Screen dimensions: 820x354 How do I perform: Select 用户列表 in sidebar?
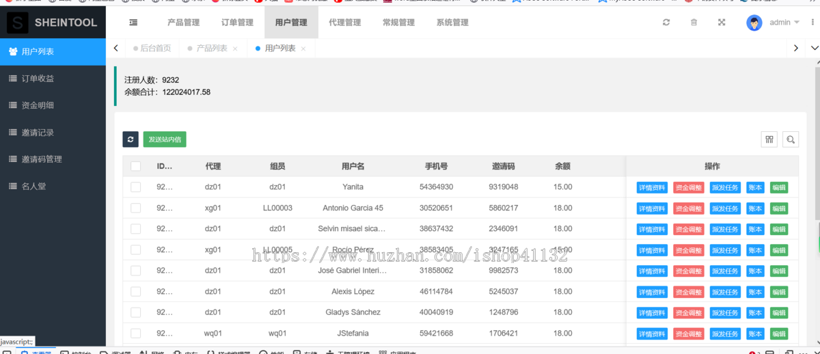point(53,51)
